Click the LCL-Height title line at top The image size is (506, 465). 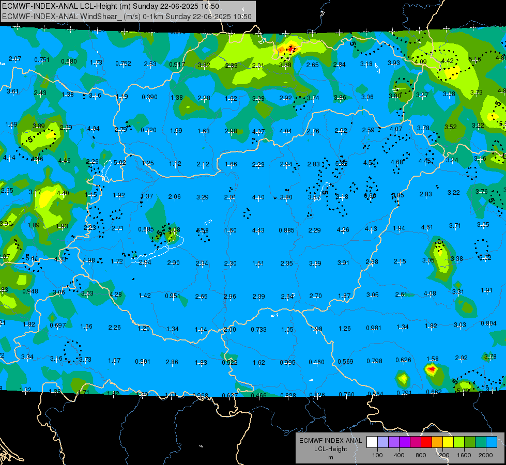pyautogui.click(x=111, y=6)
